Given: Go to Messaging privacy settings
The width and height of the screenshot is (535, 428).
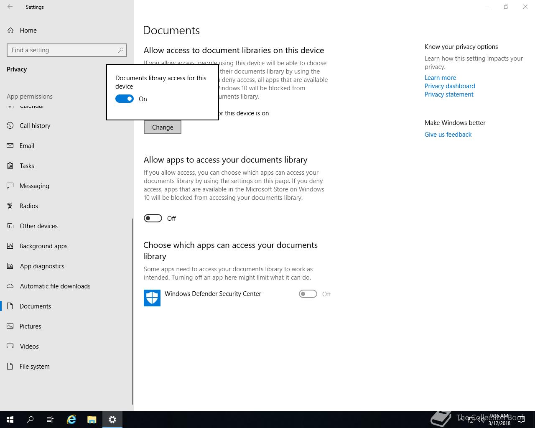Looking at the screenshot, I should [x=34, y=186].
